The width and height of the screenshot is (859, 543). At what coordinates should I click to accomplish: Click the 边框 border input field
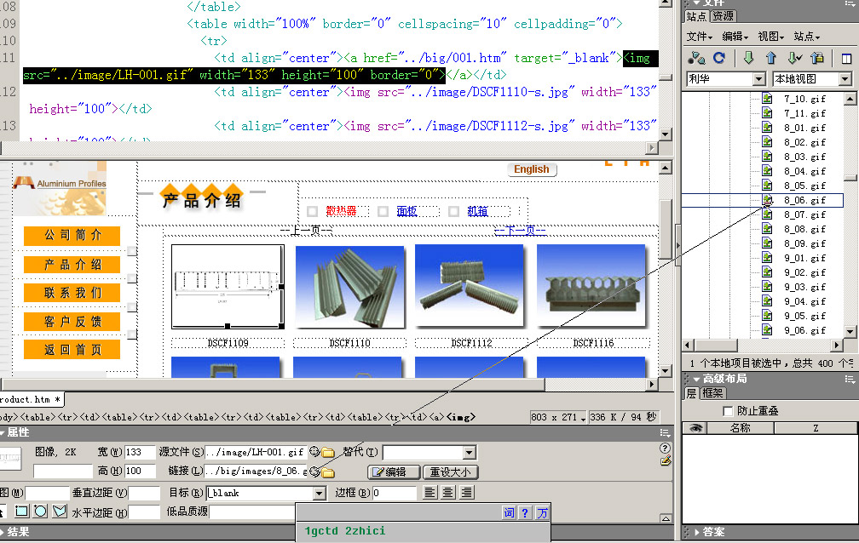pos(394,493)
